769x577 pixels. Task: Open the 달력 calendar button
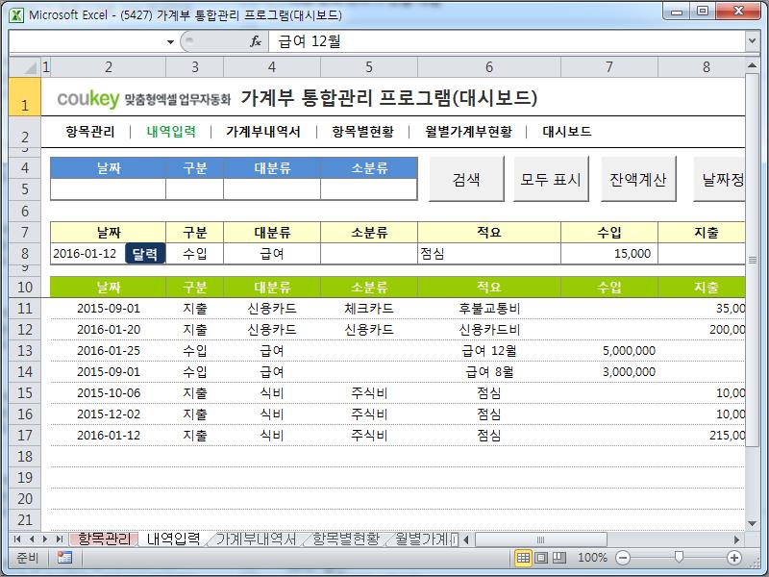pos(145,254)
